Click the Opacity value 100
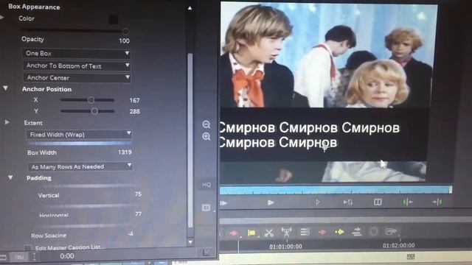Image resolution: width=472 pixels, height=265 pixels. tap(124, 41)
